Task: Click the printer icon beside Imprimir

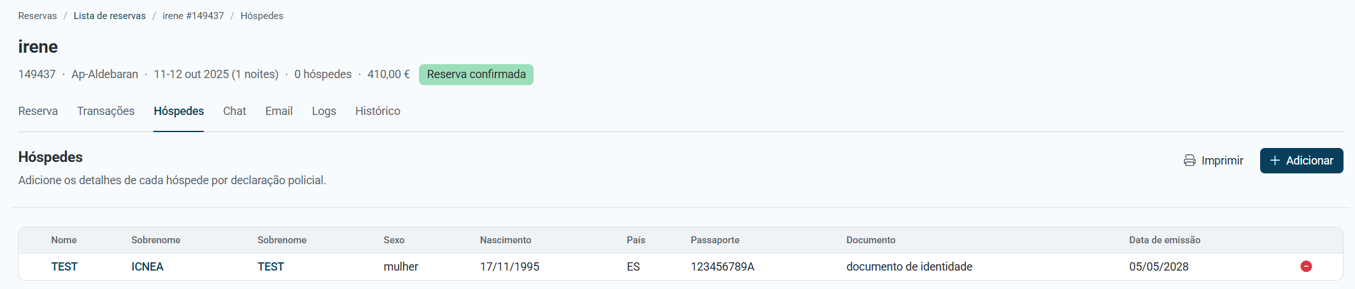Action: (x=1189, y=161)
